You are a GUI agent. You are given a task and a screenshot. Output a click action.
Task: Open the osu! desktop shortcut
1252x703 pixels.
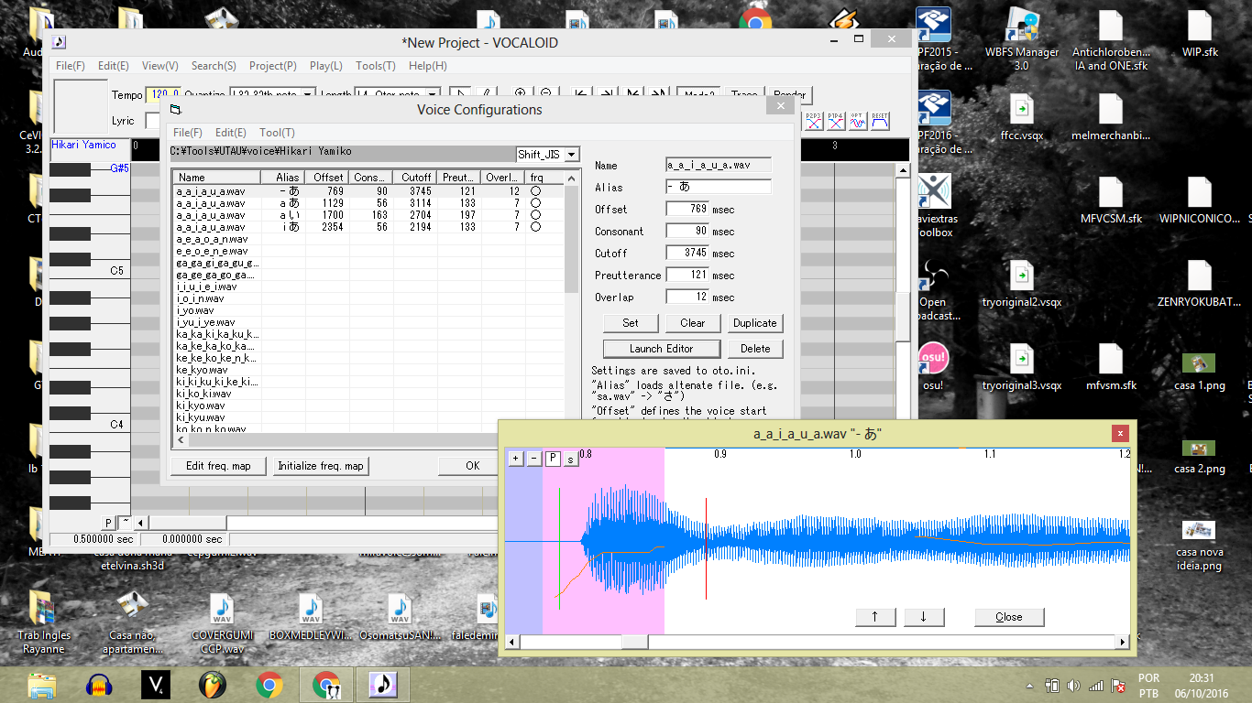pyautogui.click(x=933, y=365)
